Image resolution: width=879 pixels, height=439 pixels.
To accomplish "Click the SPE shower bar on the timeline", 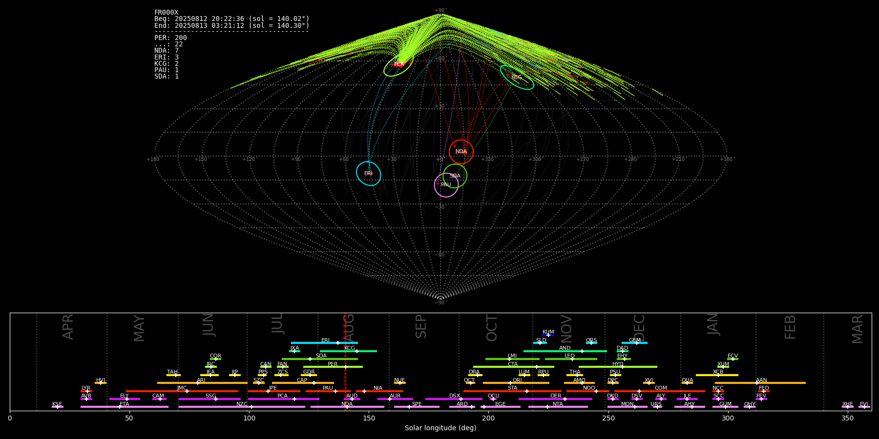I will click(x=417, y=407).
